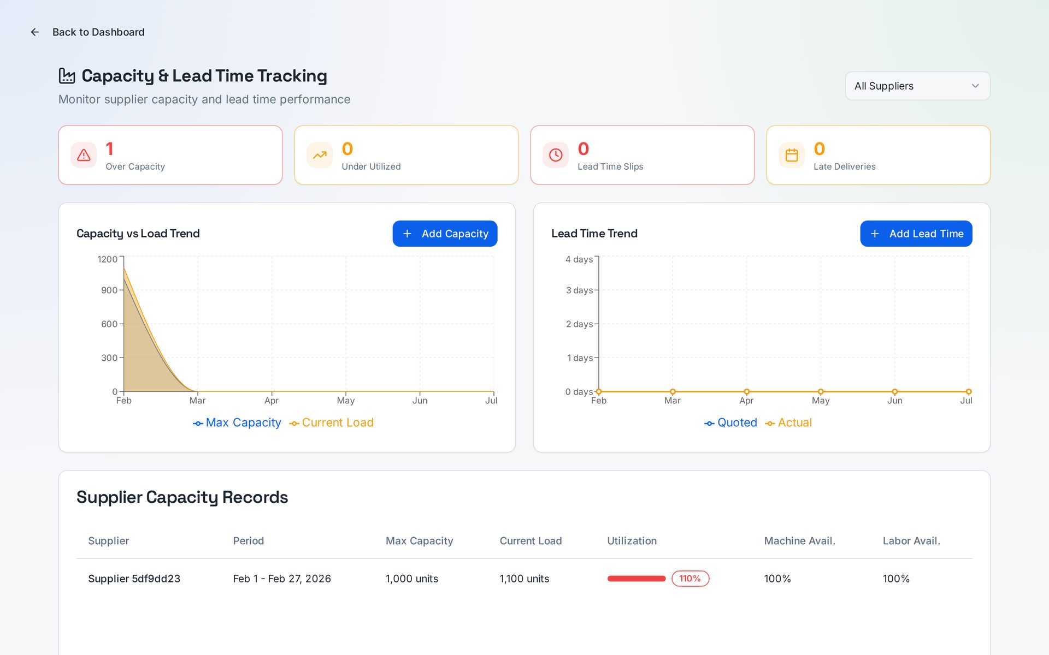The image size is (1049, 655).
Task: Toggle Actual series in lead time legend
Action: pyautogui.click(x=788, y=422)
